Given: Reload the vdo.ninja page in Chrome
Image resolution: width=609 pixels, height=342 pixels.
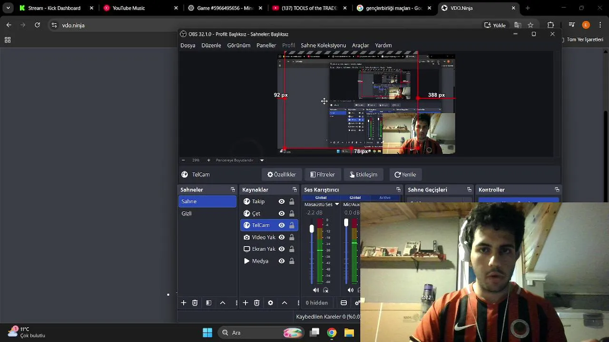Looking at the screenshot, I should pos(37,25).
